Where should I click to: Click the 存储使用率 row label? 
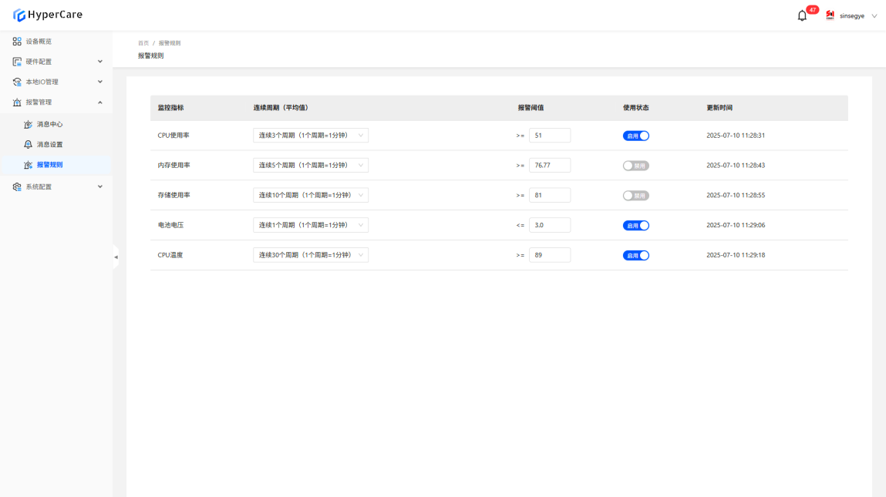tap(174, 196)
